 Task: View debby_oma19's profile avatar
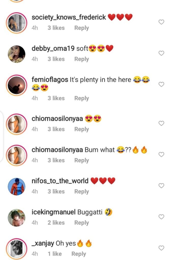tap(16, 54)
